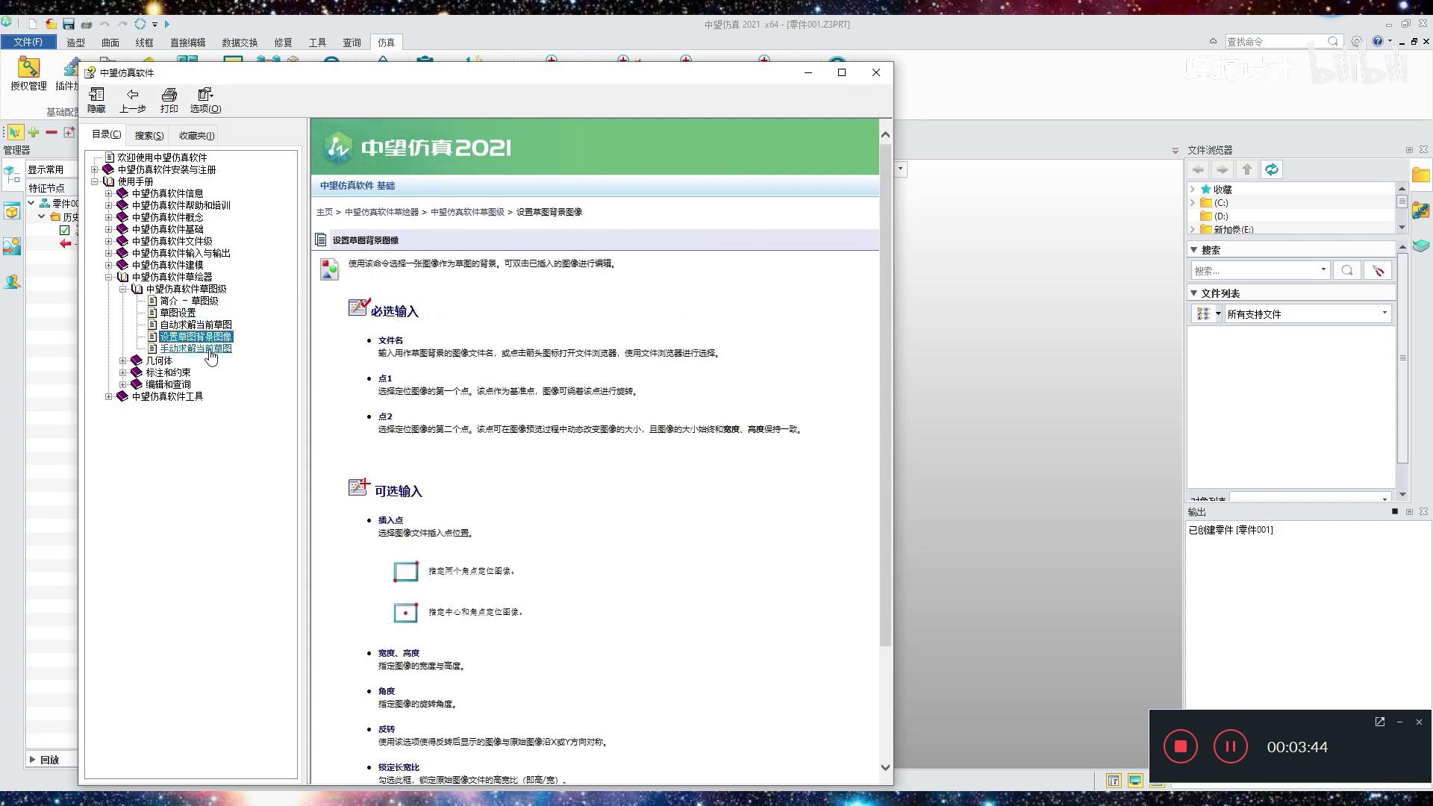Click the 隐藏 (hide) toolbar icon
This screenshot has width=1433, height=806.
(96, 95)
